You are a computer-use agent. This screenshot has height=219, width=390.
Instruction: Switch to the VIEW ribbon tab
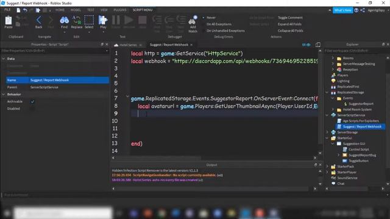click(104, 10)
